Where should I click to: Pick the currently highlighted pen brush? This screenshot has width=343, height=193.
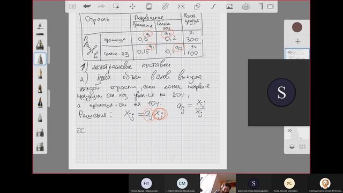pos(40,59)
